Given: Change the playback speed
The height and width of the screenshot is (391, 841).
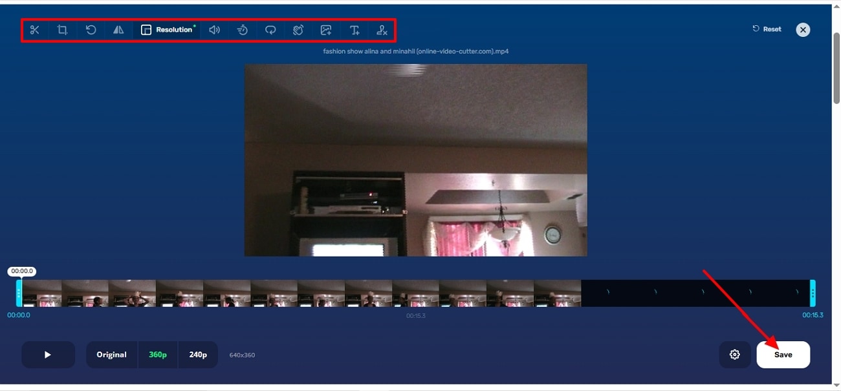Looking at the screenshot, I should 242,29.
